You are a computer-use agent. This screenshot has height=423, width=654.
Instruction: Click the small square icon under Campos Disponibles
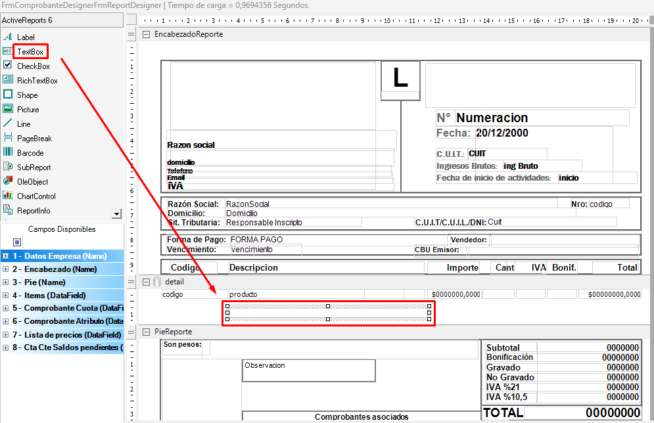click(17, 242)
